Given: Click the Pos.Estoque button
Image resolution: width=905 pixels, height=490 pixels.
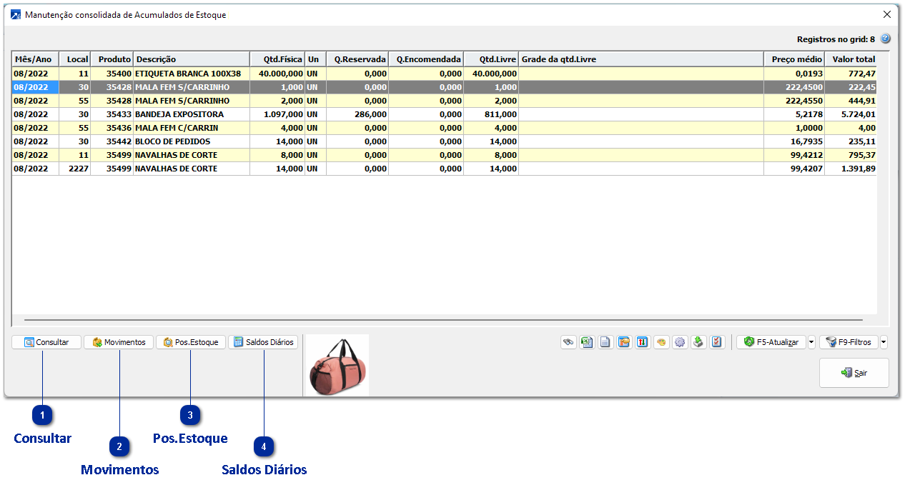Looking at the screenshot, I should tap(191, 342).
